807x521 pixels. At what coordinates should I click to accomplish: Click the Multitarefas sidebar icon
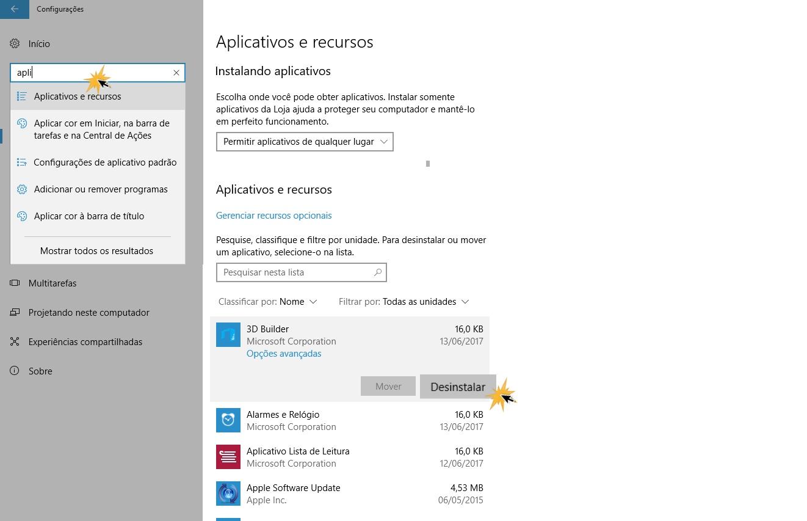(15, 283)
